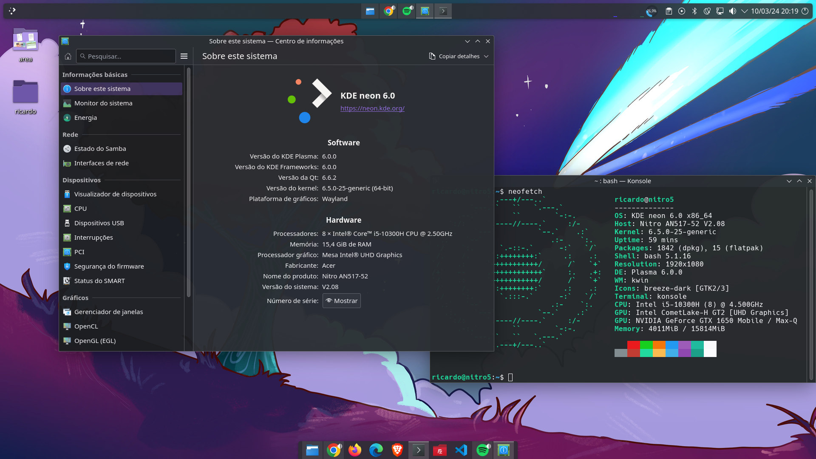Open the 'ricardo' folder on the desktop

[25, 97]
